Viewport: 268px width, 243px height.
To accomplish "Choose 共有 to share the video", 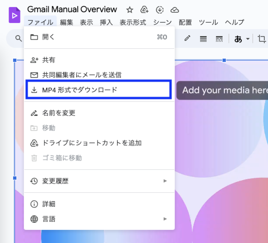I will (99, 60).
